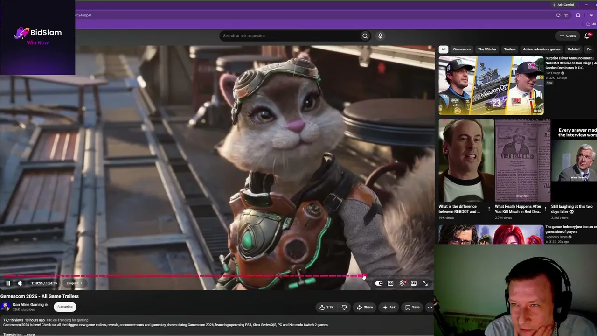
Task: Pause the video playback
Action: 8,283
